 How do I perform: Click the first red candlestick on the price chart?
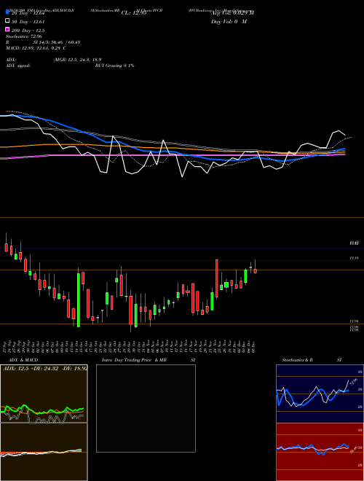coord(6,247)
